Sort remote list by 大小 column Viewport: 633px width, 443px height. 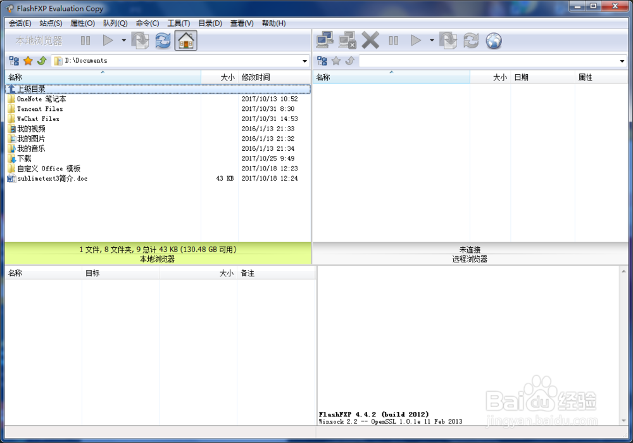490,77
